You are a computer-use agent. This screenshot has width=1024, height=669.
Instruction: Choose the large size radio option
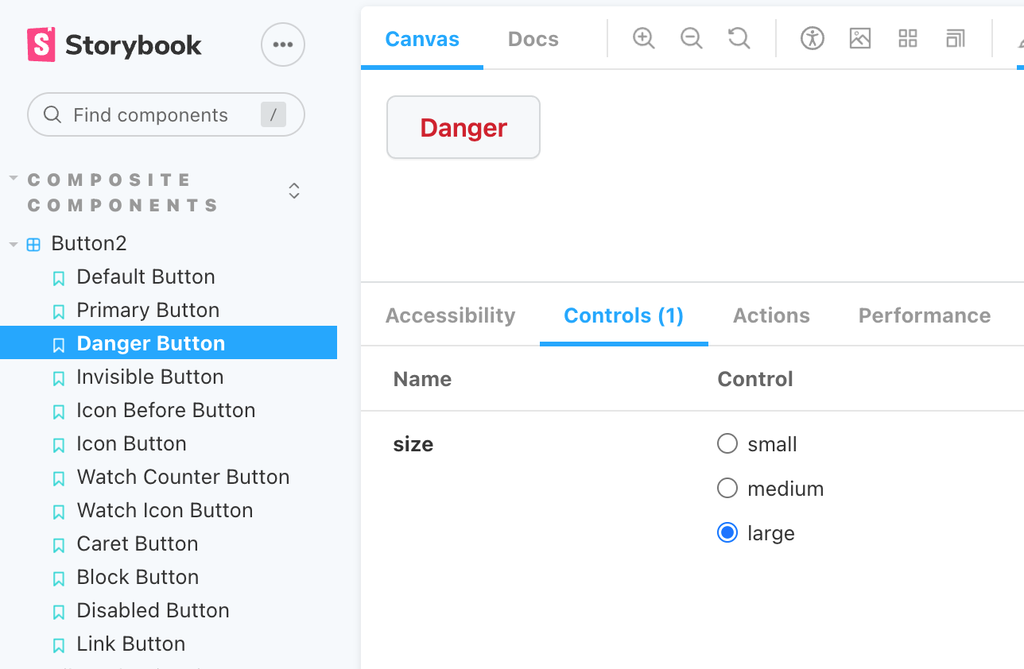[x=727, y=532]
